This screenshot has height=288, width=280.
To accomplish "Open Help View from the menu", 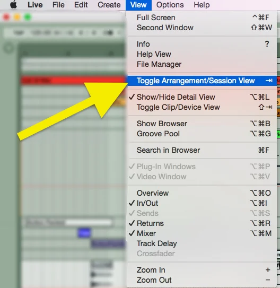I will [202, 54].
